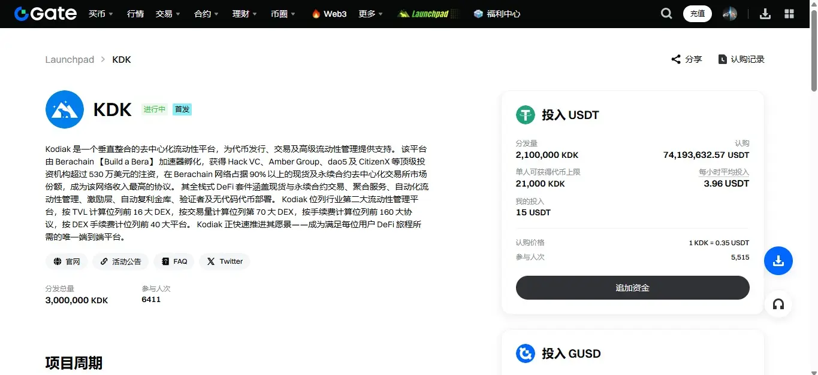The width and height of the screenshot is (818, 375).
Task: Open the 福利中心 menu item
Action: (496, 13)
